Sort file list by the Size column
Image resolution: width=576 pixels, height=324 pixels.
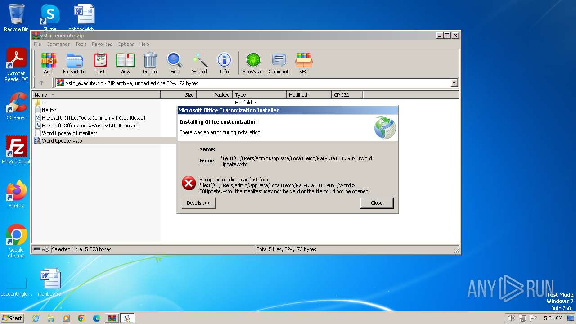tap(179, 94)
